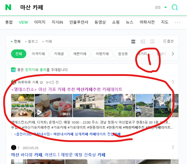Open the 뉴스 tab
Viewport: 187px width, 164px height.
130,22
